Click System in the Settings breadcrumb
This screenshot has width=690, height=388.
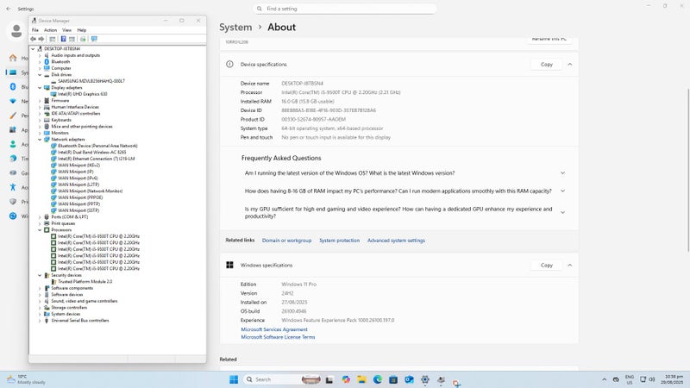pos(235,28)
